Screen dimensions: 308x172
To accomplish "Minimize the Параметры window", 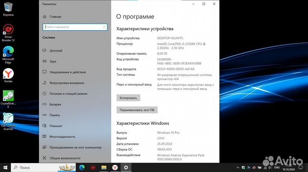I will 193,4.
